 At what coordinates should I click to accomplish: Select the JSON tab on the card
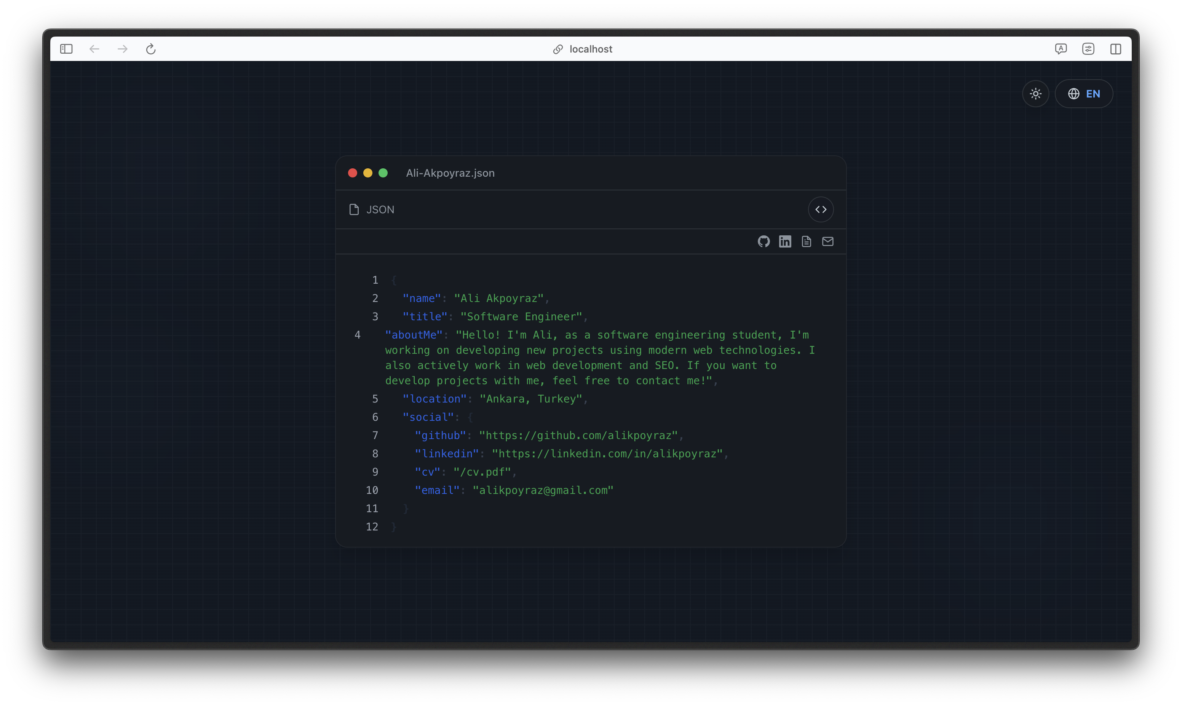pos(380,209)
